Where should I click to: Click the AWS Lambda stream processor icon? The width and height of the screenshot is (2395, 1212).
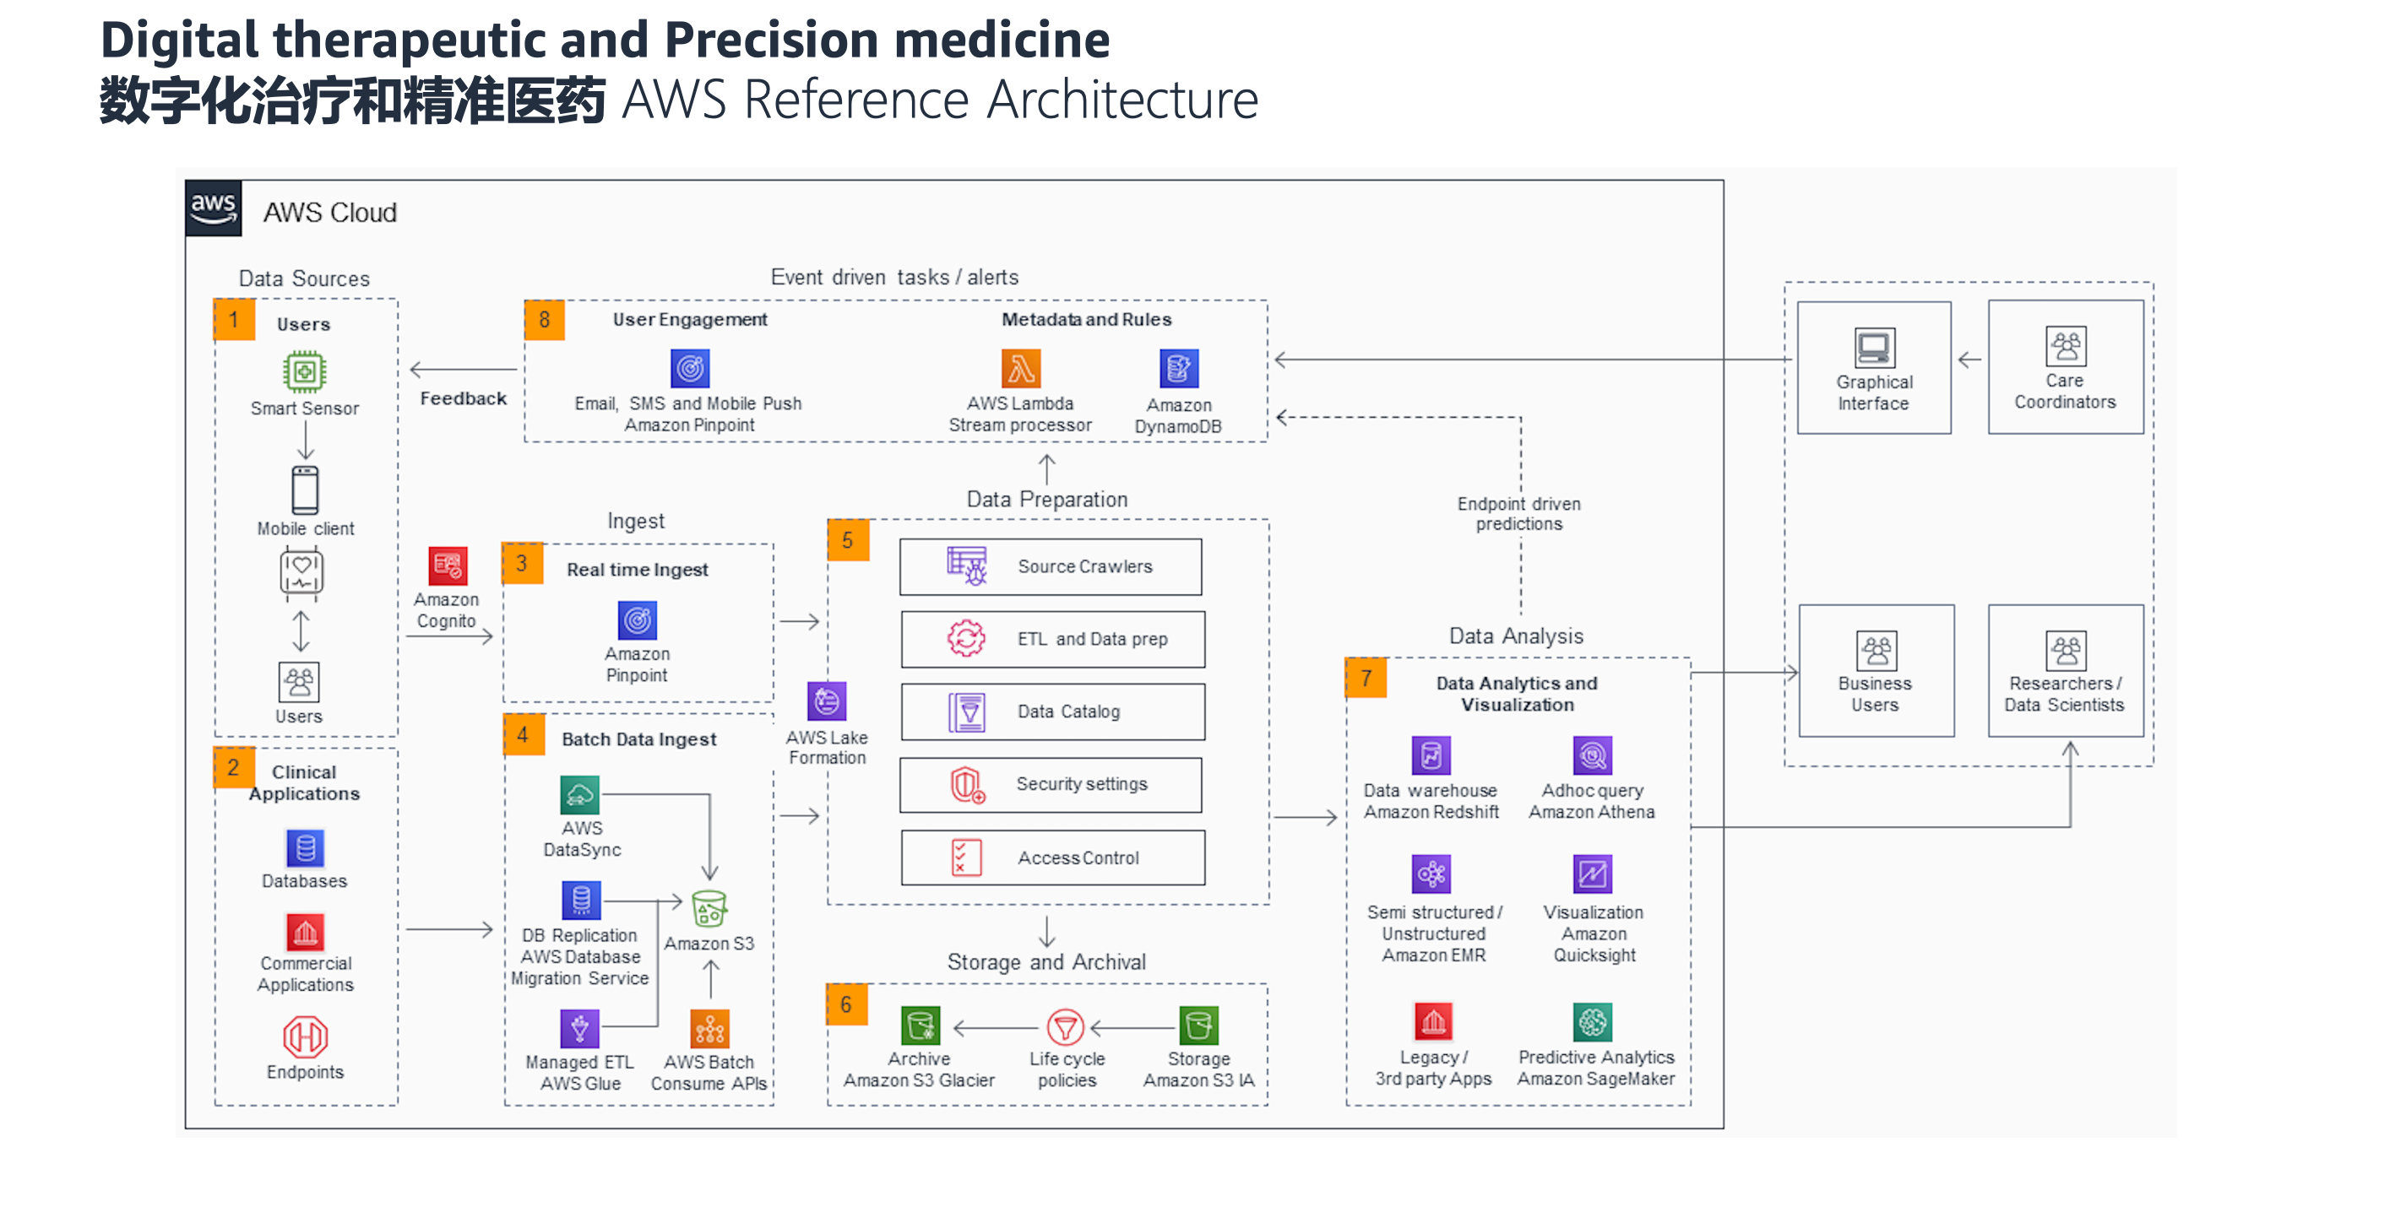click(x=1020, y=369)
